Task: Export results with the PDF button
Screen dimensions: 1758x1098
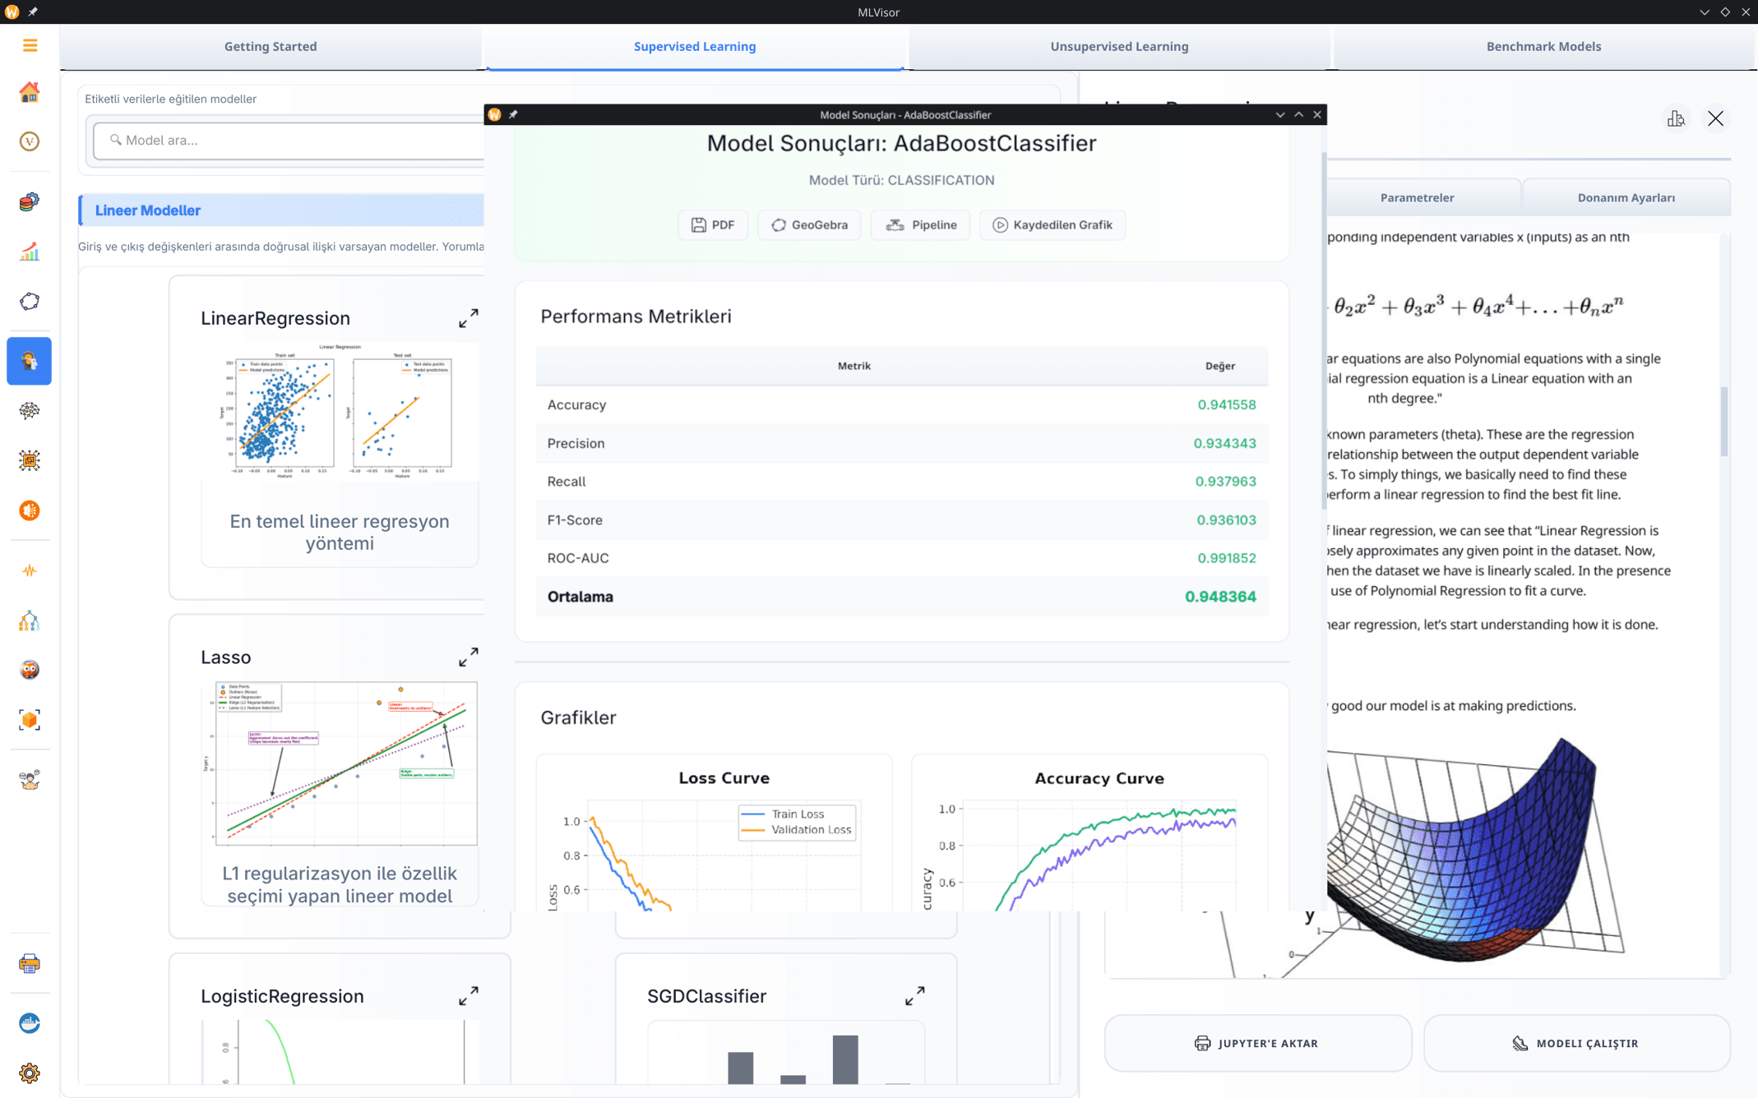Action: click(x=713, y=225)
